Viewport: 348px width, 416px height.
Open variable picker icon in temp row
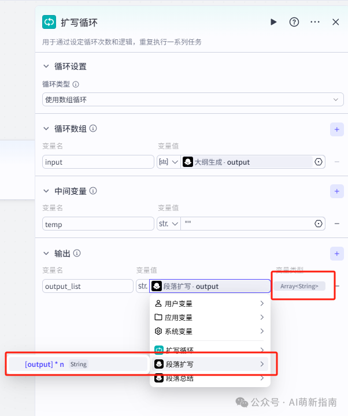click(x=319, y=224)
